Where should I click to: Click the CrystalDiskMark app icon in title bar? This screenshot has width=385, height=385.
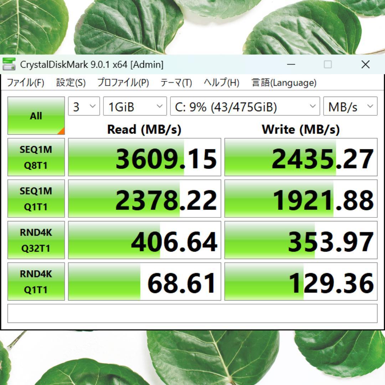[x=9, y=65]
